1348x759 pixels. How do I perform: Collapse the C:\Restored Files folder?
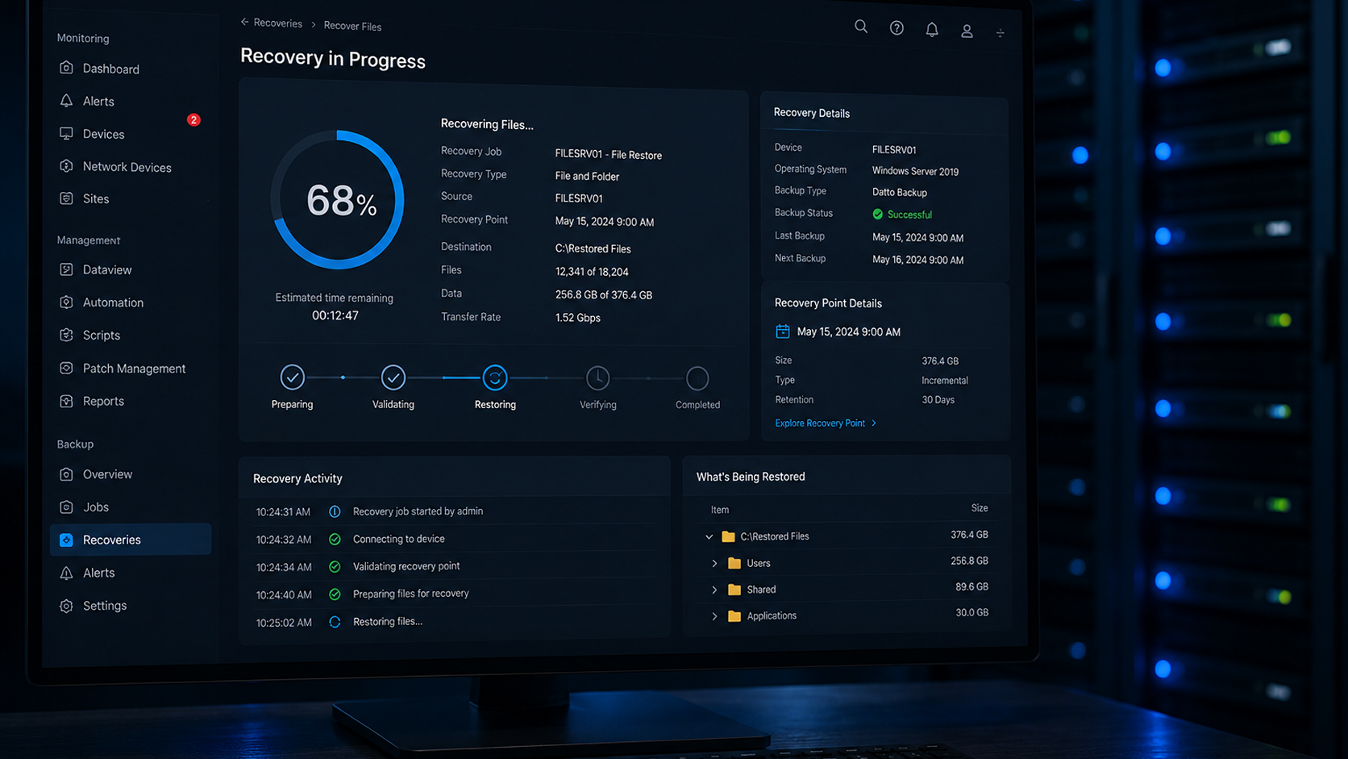pos(709,536)
